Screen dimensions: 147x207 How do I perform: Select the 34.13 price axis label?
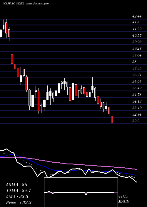click(x=137, y=101)
